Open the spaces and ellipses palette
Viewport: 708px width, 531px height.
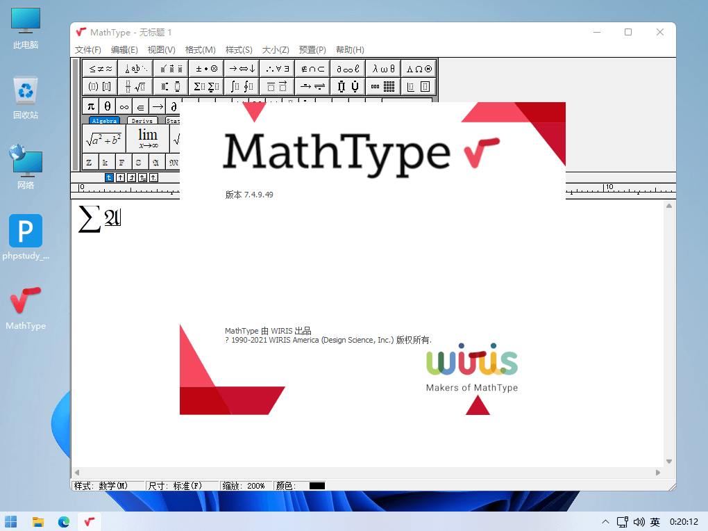tap(136, 69)
